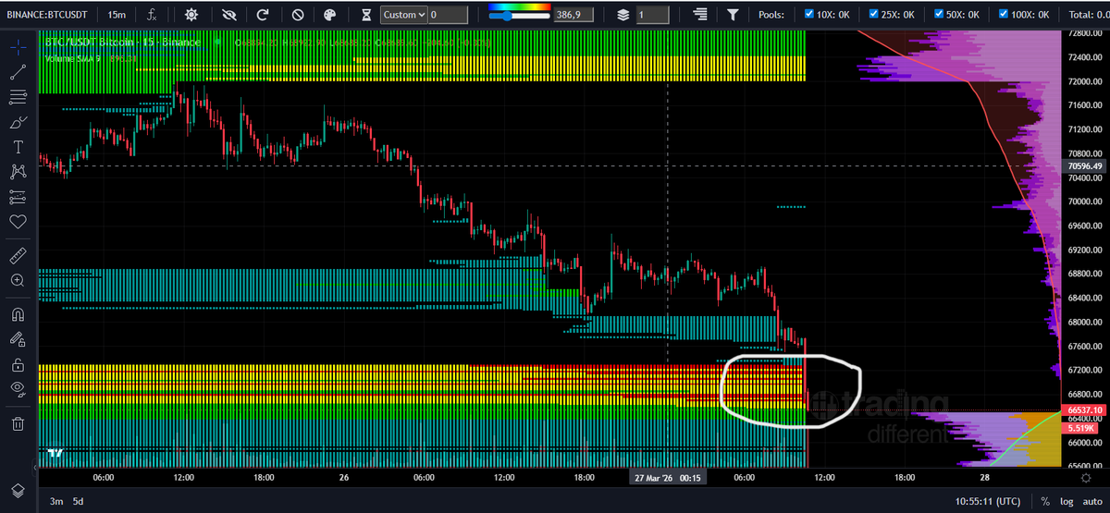This screenshot has height=513, width=1110.
Task: Adjust the heatmap intensity slider
Action: click(519, 18)
